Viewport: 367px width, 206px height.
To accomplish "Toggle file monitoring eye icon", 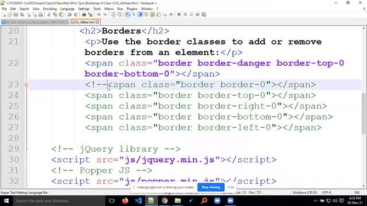I will (x=171, y=14).
